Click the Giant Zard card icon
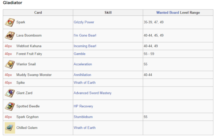 [10, 93]
